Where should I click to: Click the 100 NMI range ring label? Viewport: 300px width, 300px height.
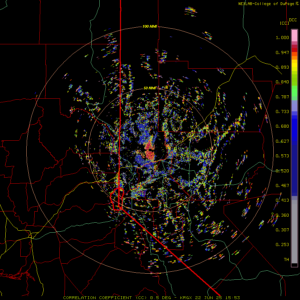[x=150, y=26]
